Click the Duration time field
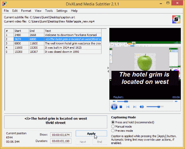The height and width of the screenshot is (149, 185). [x=61, y=141]
